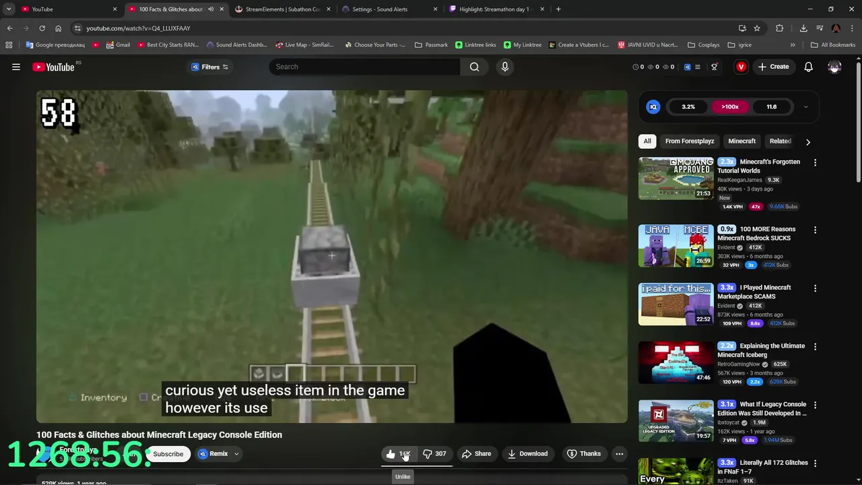Open the vidIQ Filters control
This screenshot has width=862, height=485.
coord(209,67)
